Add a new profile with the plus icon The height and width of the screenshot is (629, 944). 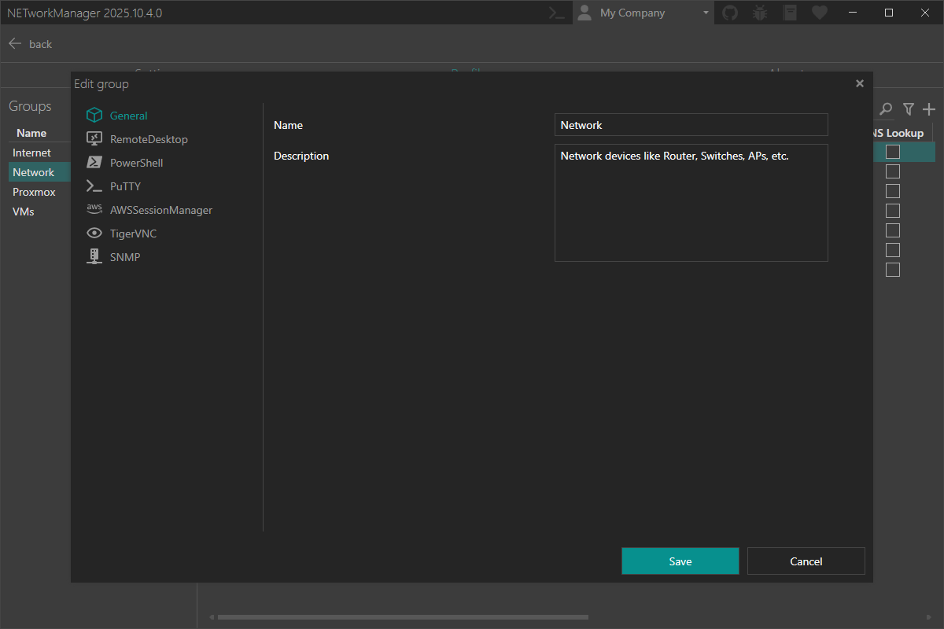[930, 109]
